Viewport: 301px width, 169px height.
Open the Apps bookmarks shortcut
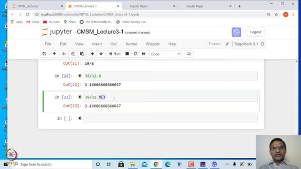click(x=17, y=22)
